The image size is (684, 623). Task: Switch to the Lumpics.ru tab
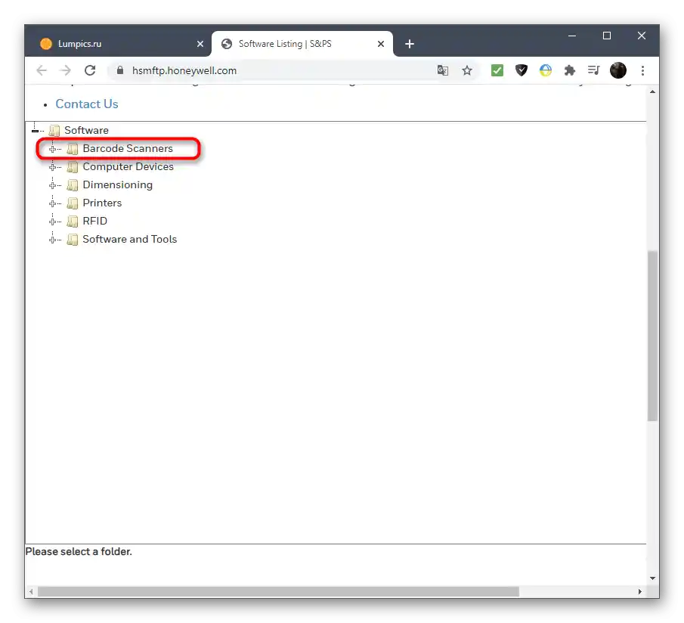[x=118, y=44]
